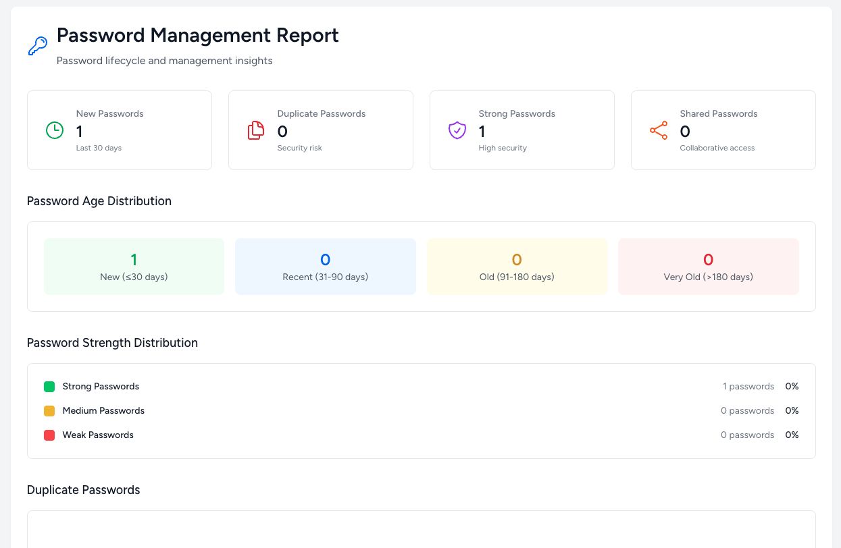Click the blue Recent (31-90 days) tile
The height and width of the screenshot is (548, 841).
326,267
